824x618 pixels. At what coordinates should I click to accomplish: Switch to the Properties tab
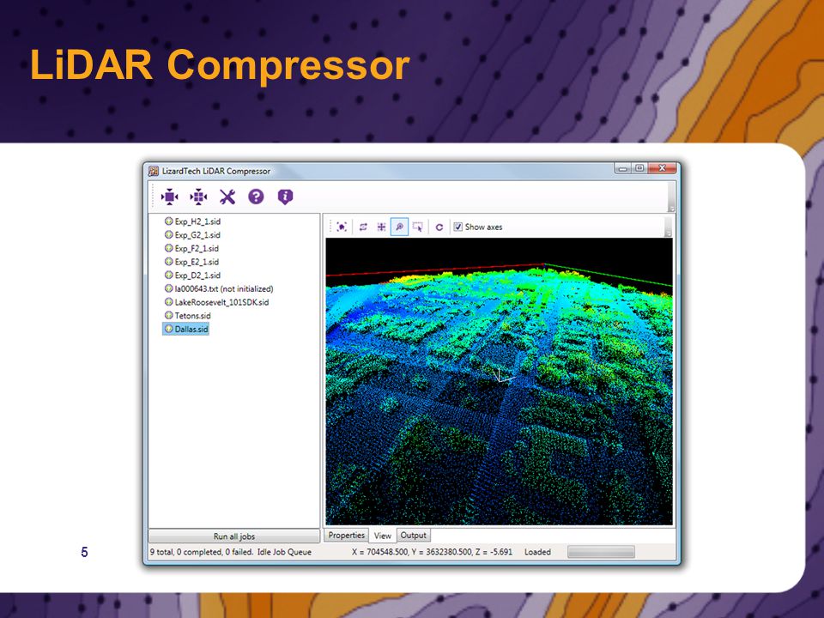pos(346,535)
